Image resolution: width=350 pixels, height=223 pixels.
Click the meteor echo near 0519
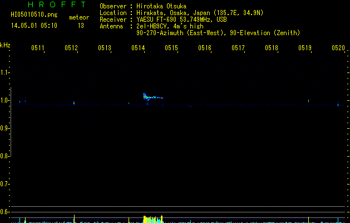308,101
